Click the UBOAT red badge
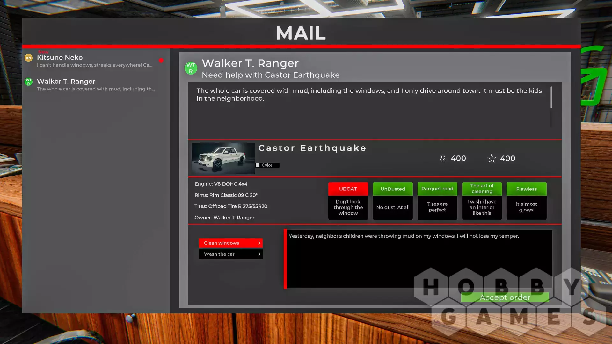 [348, 189]
